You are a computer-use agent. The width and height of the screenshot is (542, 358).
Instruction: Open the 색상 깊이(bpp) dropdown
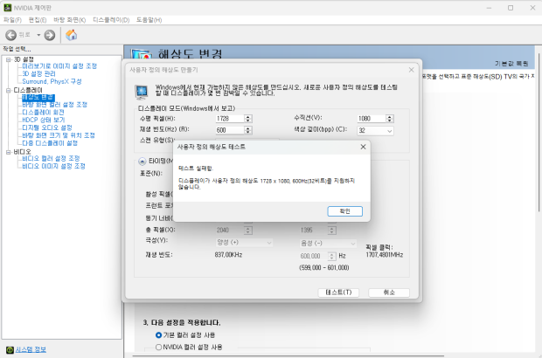point(375,130)
